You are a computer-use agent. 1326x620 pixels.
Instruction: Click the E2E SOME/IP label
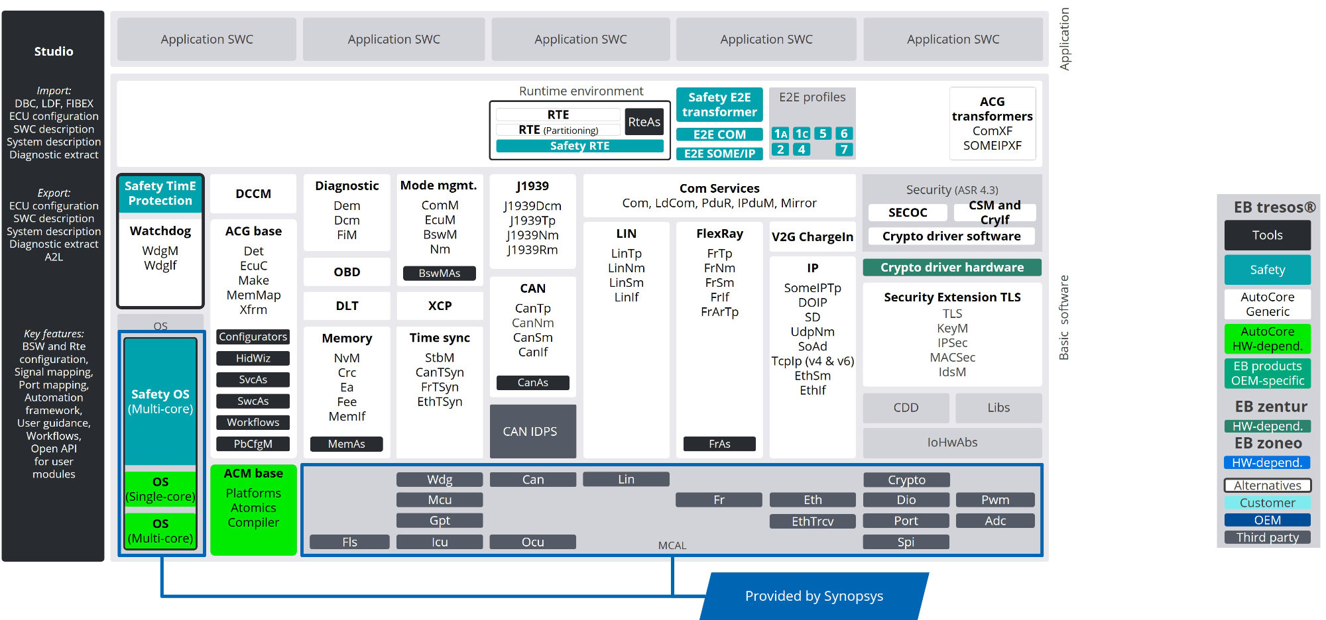719,154
